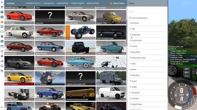Click the UI apps window icon
197x110 pixels.
coord(2,46)
